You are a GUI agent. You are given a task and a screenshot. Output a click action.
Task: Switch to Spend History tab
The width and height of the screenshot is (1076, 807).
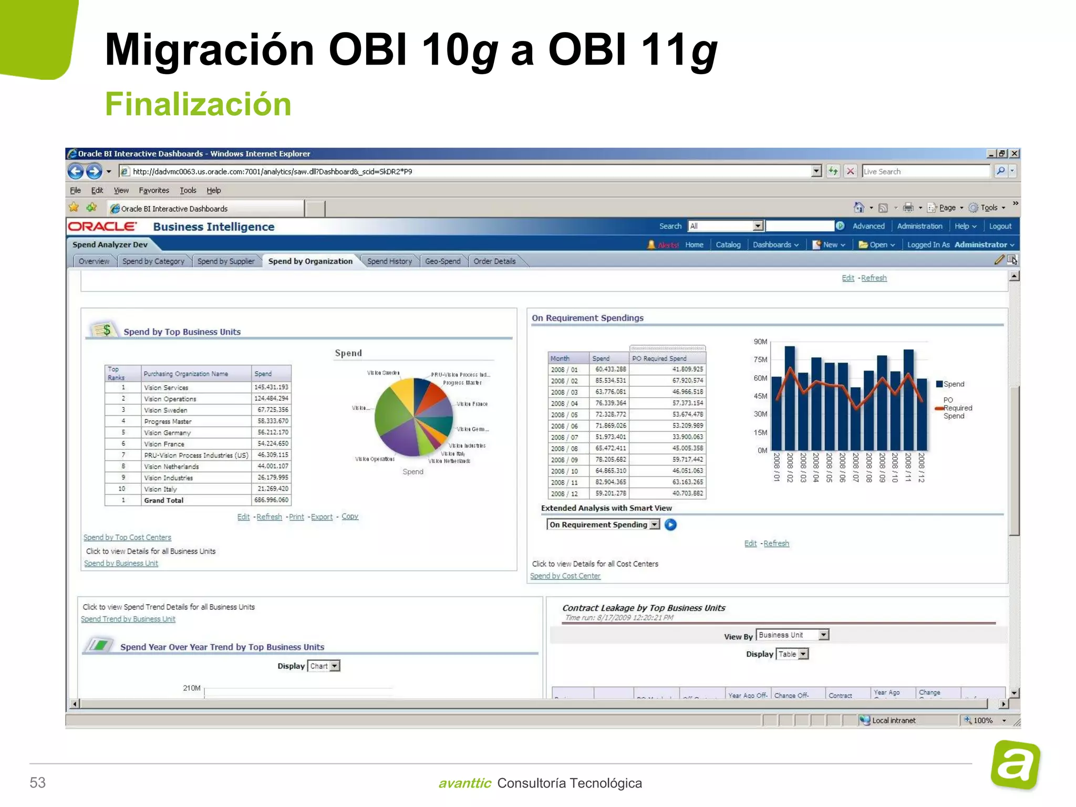(389, 261)
